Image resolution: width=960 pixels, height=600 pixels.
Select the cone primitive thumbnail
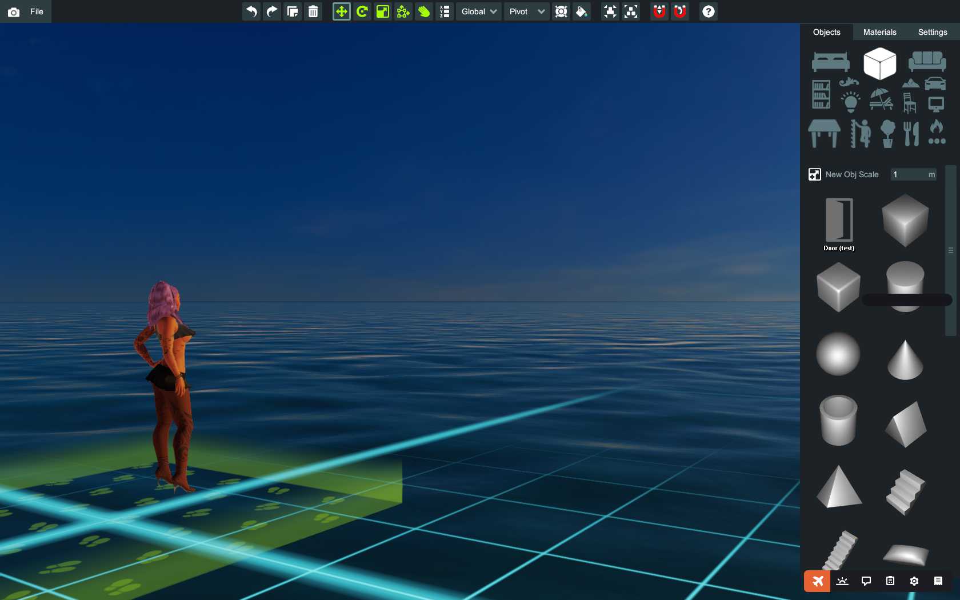tap(905, 359)
